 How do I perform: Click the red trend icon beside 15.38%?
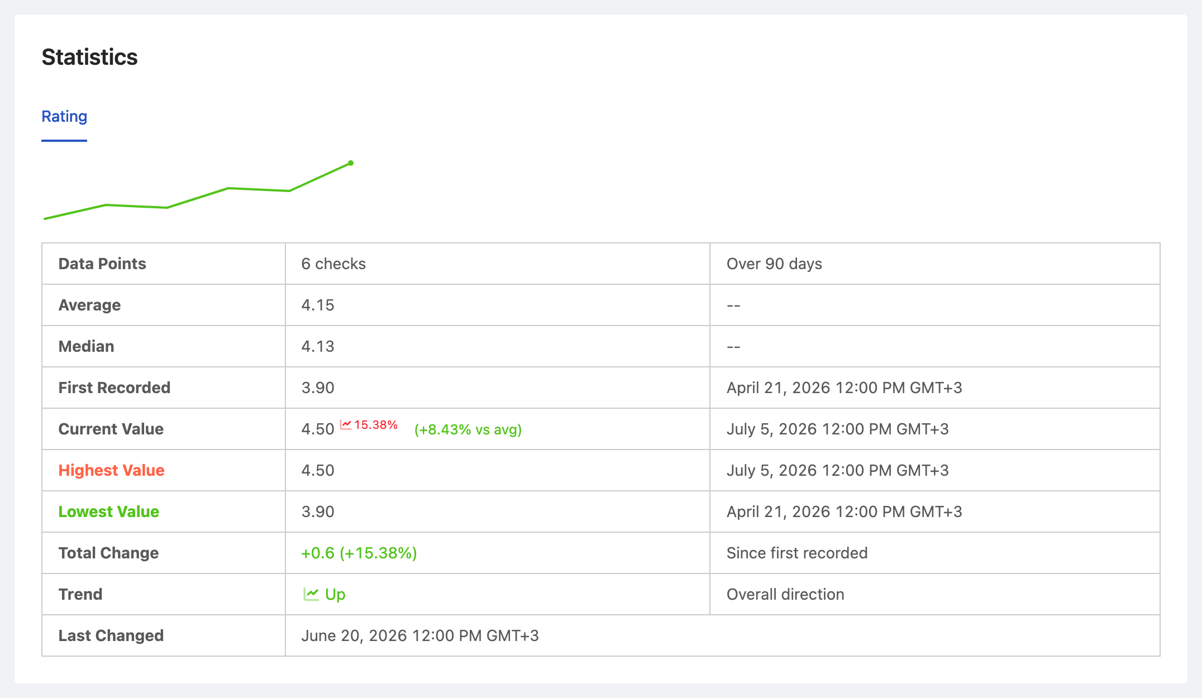click(346, 425)
